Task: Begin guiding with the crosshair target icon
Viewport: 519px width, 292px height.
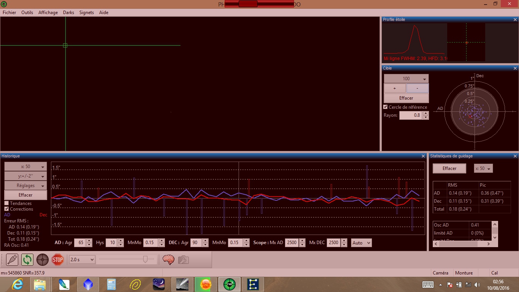Action: 43,260
